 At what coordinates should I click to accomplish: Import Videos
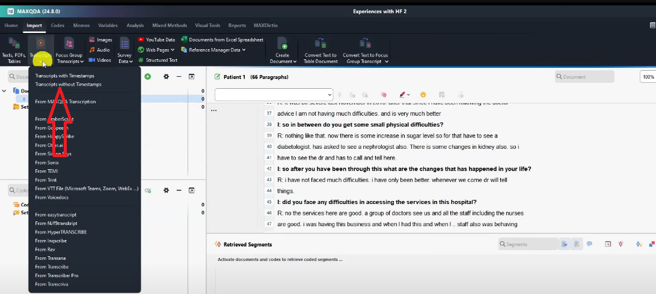[x=100, y=60]
